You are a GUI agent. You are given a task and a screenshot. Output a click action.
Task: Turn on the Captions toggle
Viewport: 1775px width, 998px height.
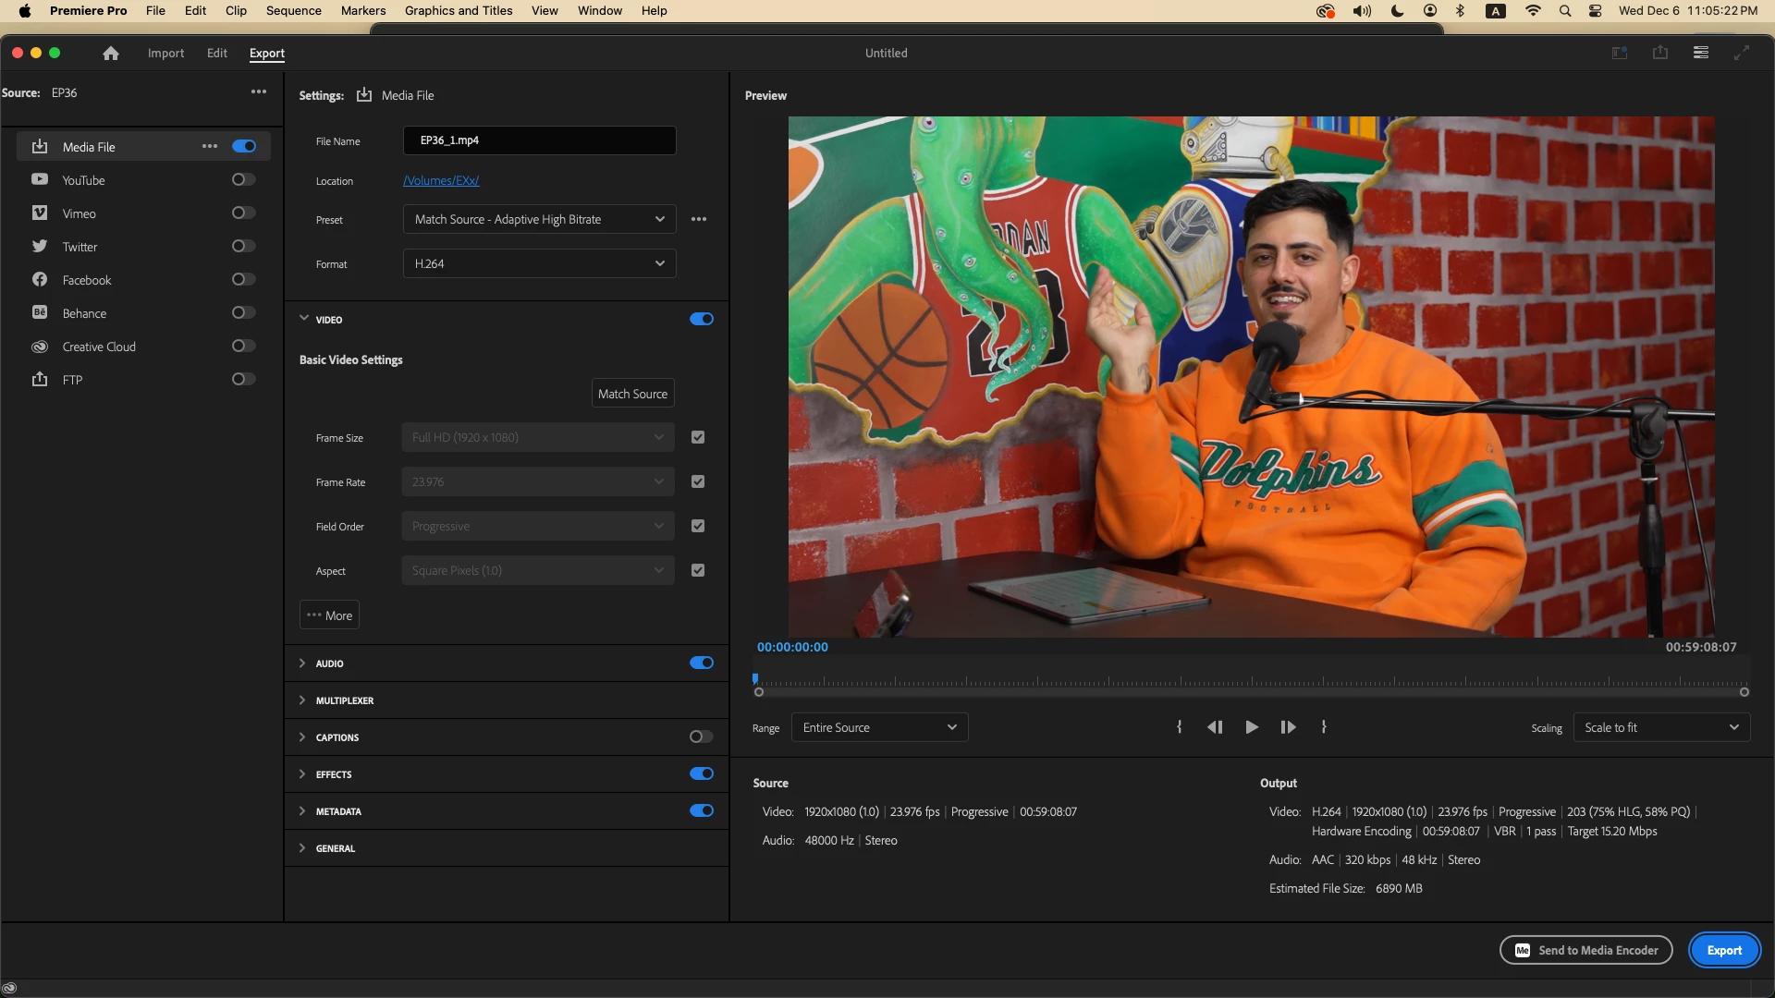click(x=701, y=736)
